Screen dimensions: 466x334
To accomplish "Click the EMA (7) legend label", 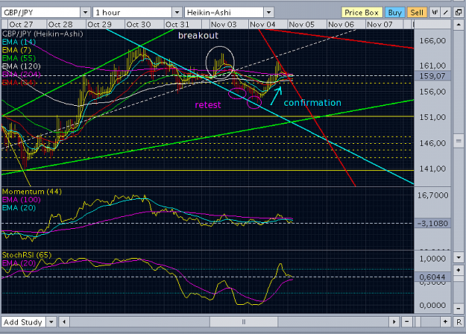I will tap(16, 50).
